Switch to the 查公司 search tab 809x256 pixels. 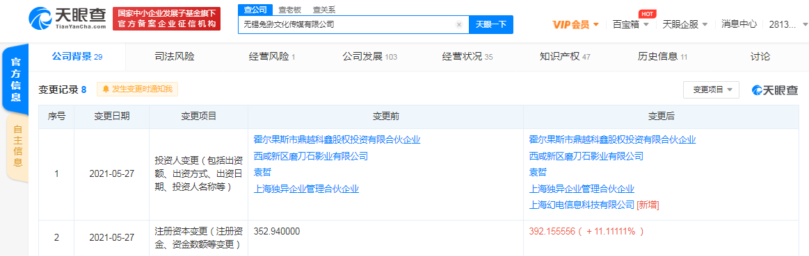[255, 10]
